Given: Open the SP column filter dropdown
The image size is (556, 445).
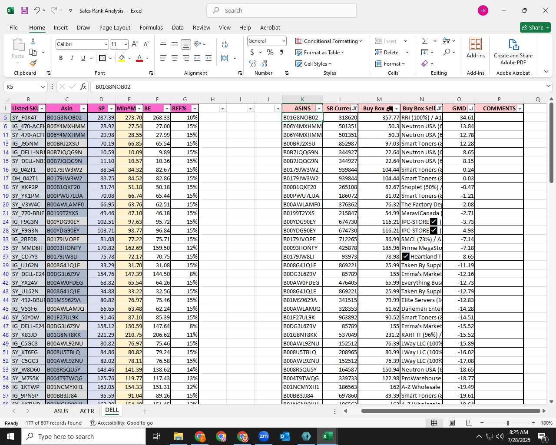Looking at the screenshot, I should [x=111, y=109].
